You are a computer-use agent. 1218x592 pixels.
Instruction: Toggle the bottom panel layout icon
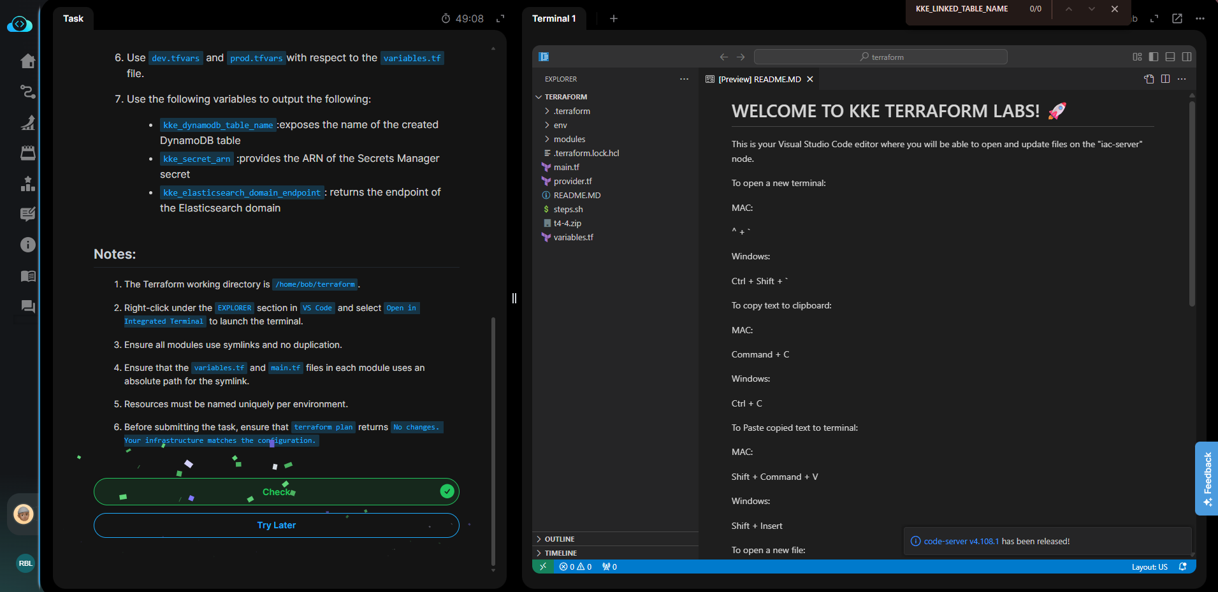(1170, 57)
